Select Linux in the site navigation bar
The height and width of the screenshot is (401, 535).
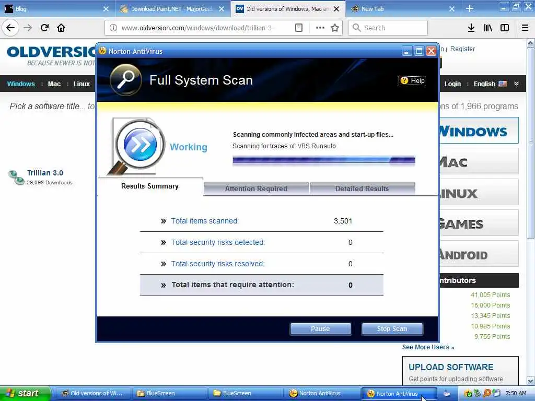(x=82, y=84)
